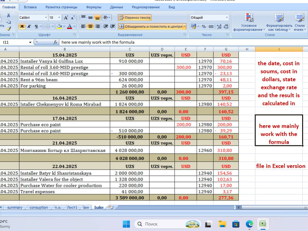This screenshot has height=231, width=308.
Task: Apply the yellow fill color bucket
Action: click(59, 26)
